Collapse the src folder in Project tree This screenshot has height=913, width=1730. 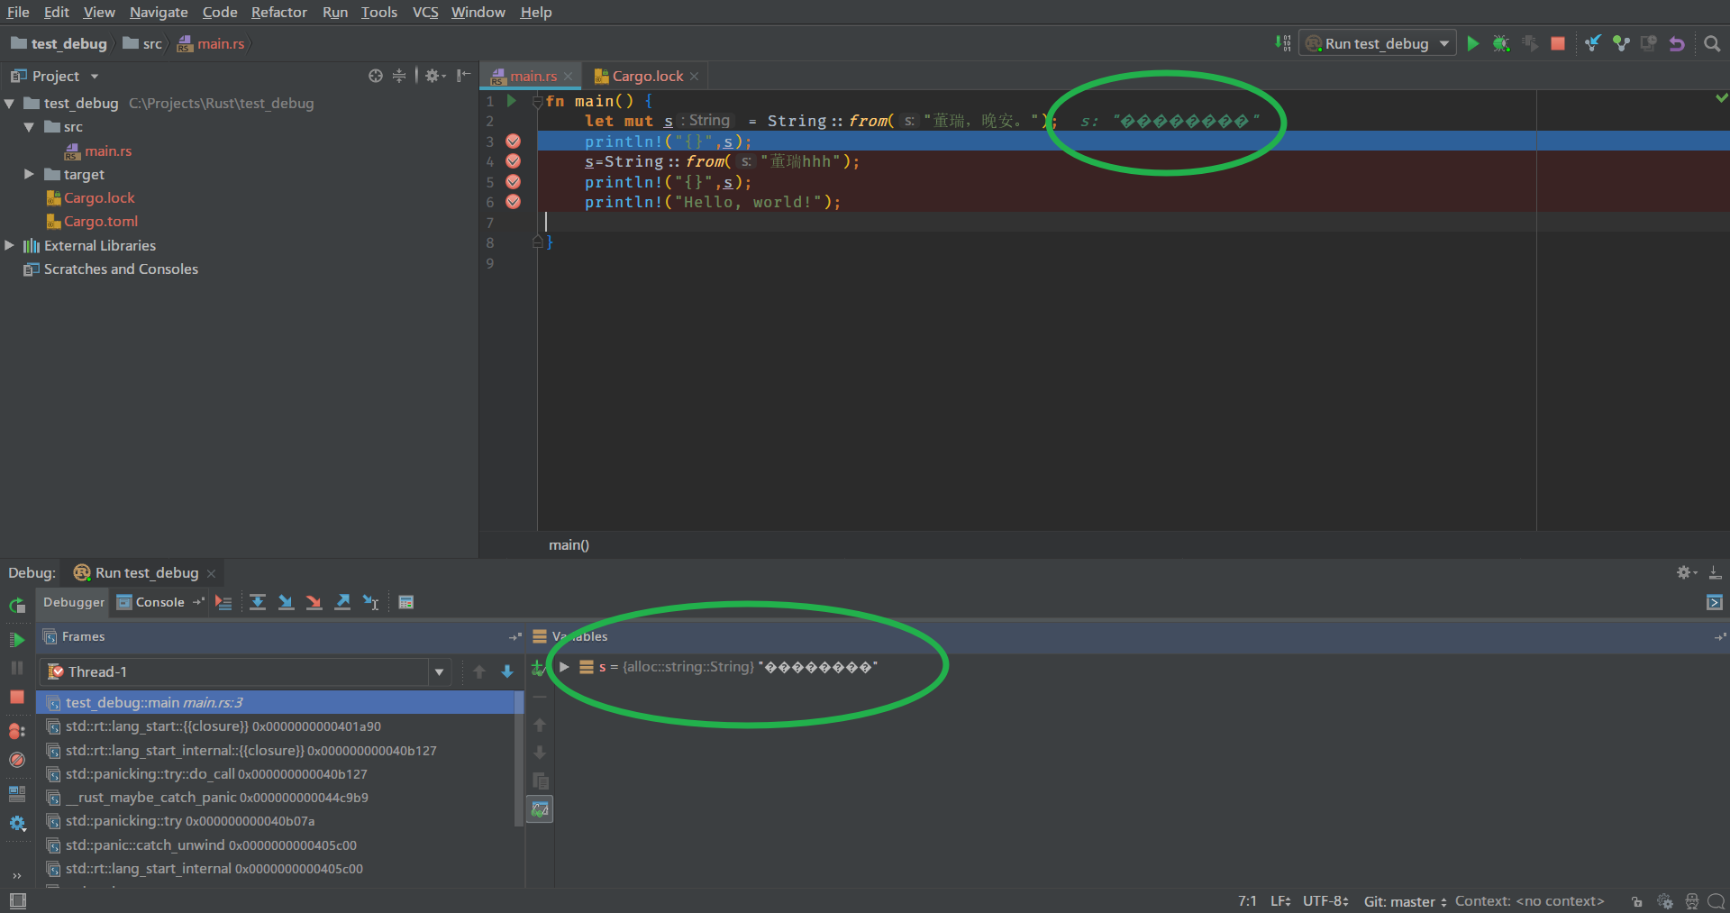[x=29, y=126]
